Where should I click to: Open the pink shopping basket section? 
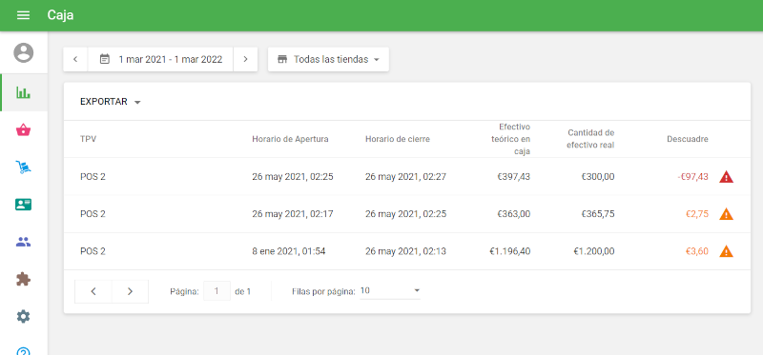point(23,129)
